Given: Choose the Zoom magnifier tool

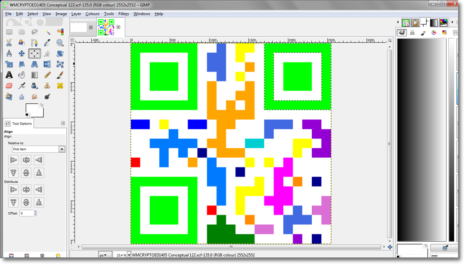Looking at the screenshot, I should [60, 43].
